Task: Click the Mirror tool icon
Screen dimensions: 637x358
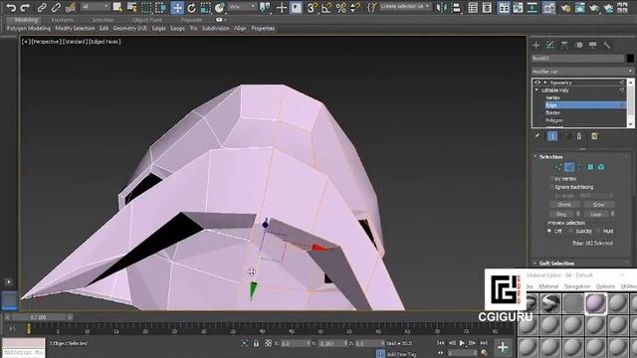Action: point(442,7)
